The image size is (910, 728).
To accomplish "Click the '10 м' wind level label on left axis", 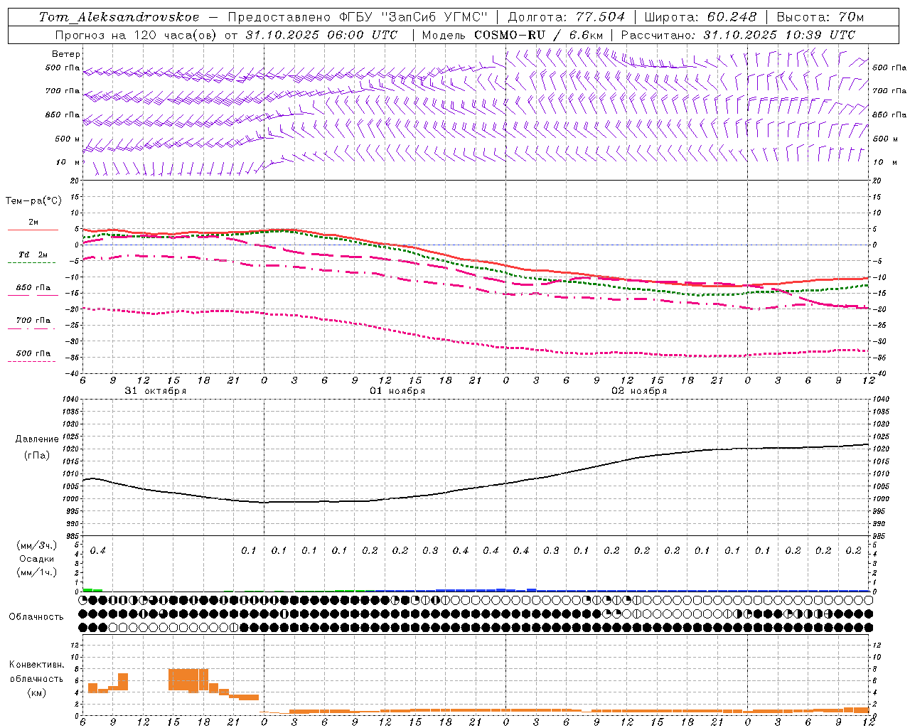I will tap(68, 163).
